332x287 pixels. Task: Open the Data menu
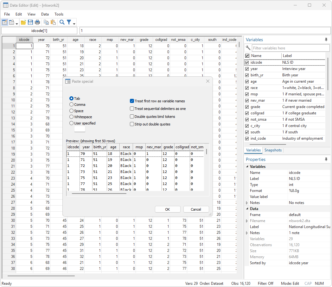[x=45, y=14]
